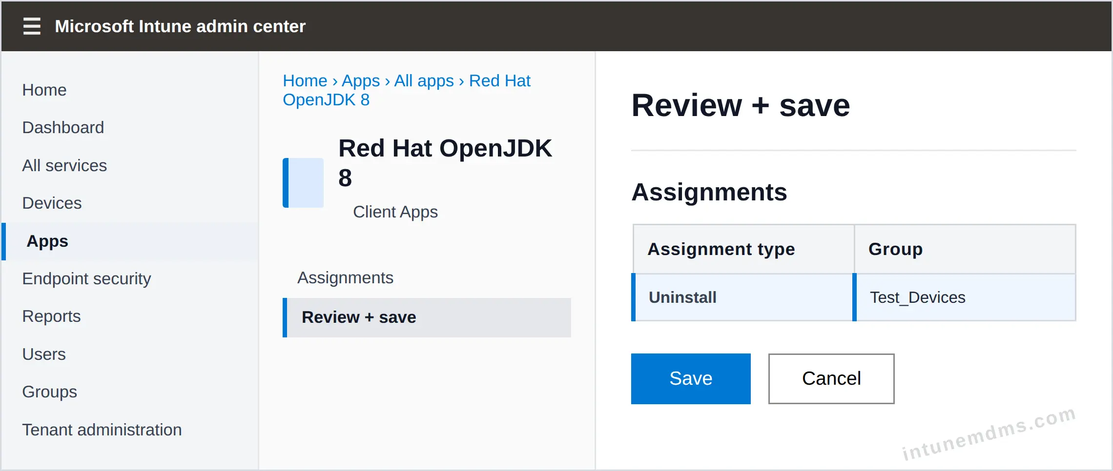1113x471 pixels.
Task: Click the Save button
Action: coord(691,379)
